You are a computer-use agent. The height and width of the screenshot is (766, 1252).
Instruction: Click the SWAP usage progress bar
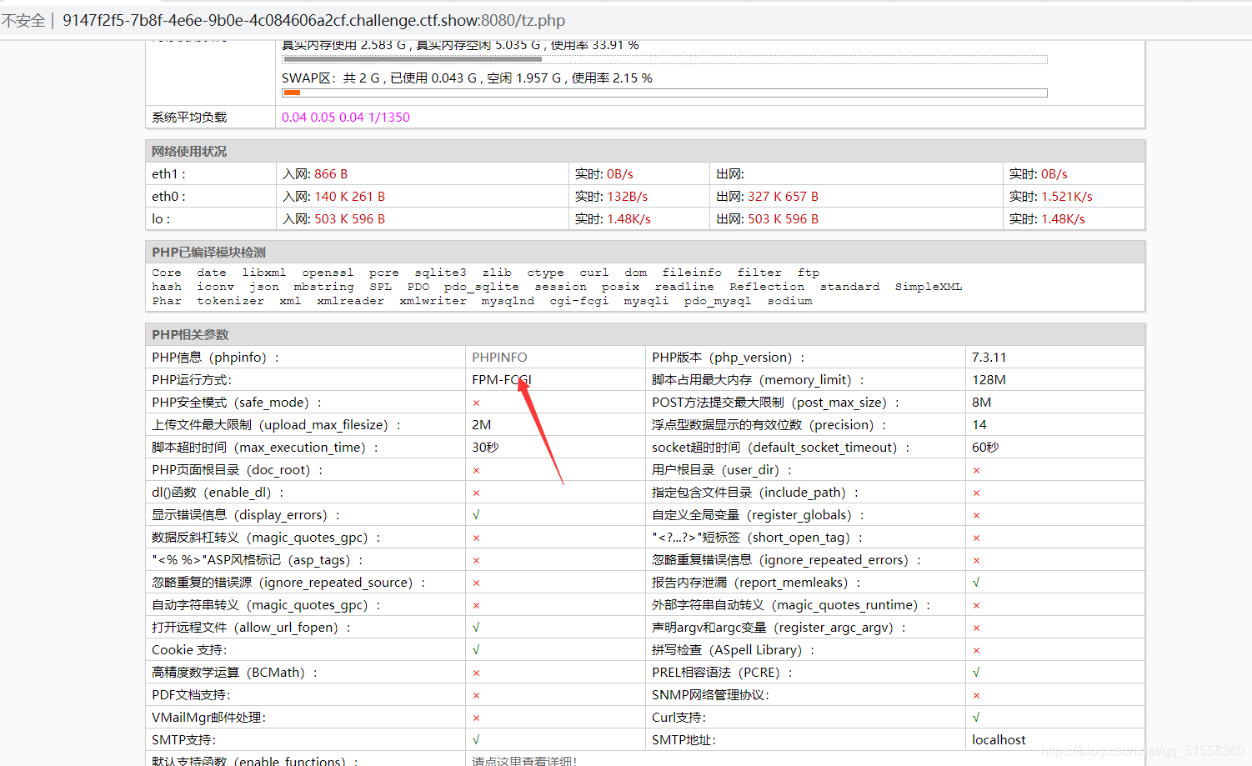pos(665,93)
